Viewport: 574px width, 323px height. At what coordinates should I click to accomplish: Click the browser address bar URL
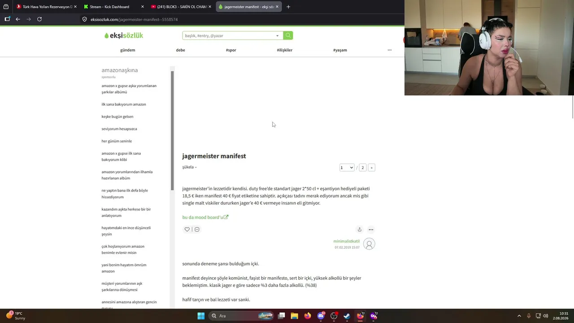tap(134, 19)
